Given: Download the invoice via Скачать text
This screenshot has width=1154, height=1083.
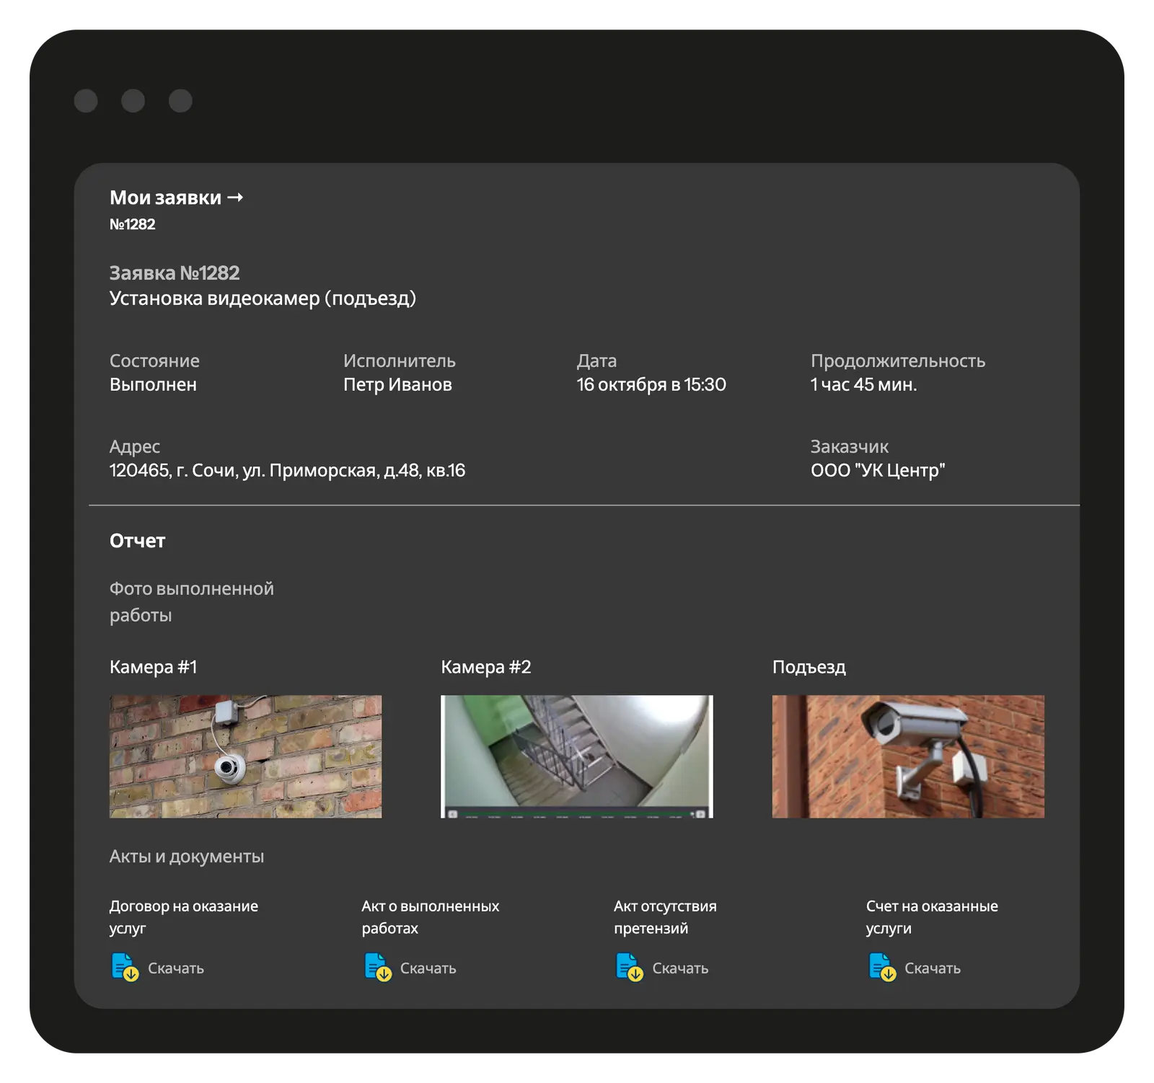Looking at the screenshot, I should tap(933, 968).
